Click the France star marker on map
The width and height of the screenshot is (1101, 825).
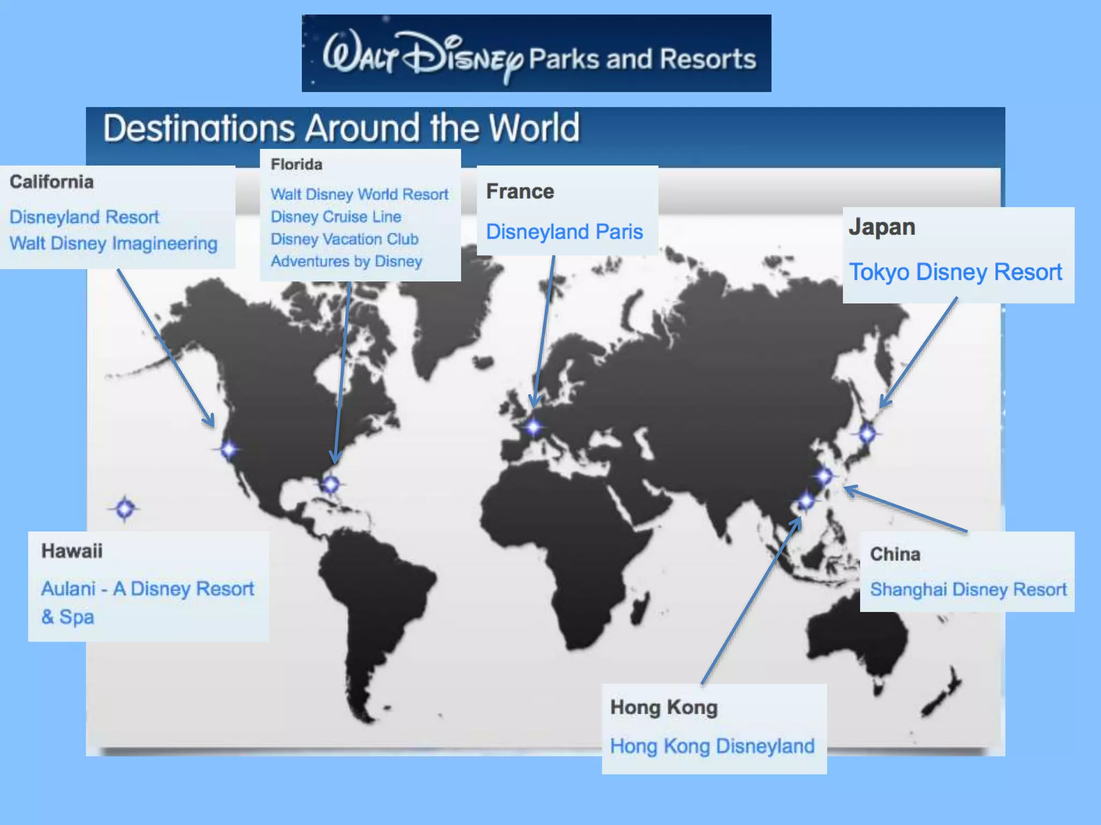534,427
